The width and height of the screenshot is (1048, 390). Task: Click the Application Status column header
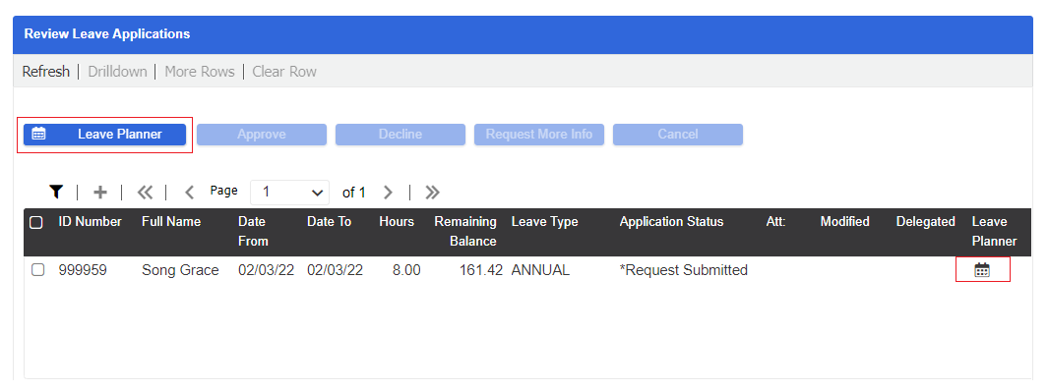(x=672, y=221)
